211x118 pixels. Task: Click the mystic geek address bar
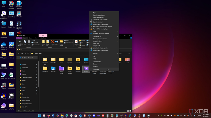(60, 53)
